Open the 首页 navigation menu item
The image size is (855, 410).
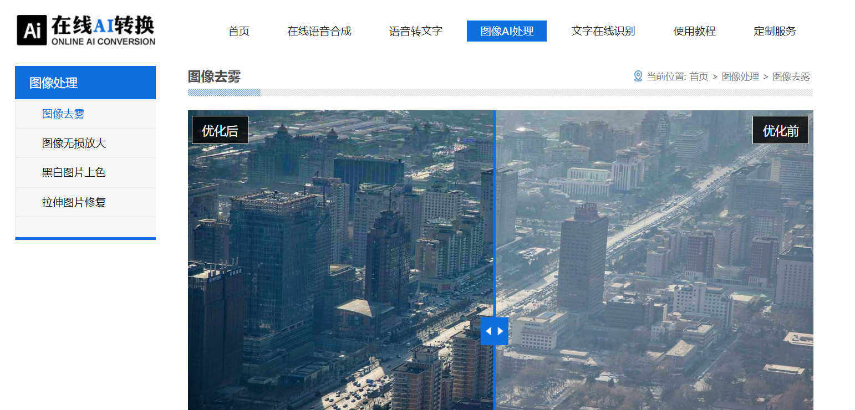(x=239, y=31)
